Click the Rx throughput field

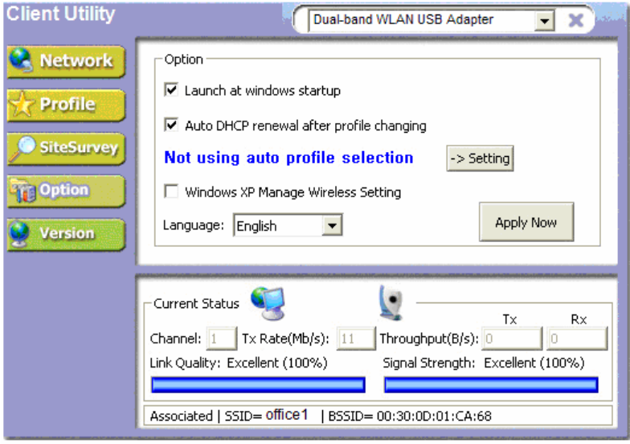coord(577,339)
